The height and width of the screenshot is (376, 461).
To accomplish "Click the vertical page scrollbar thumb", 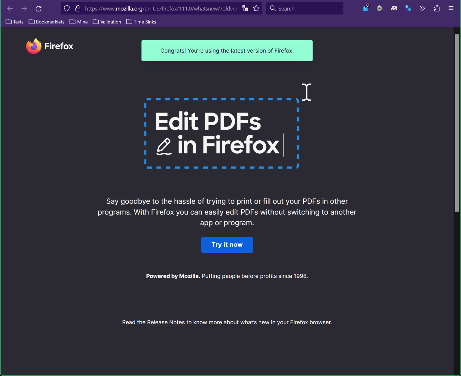I will click(x=457, y=123).
